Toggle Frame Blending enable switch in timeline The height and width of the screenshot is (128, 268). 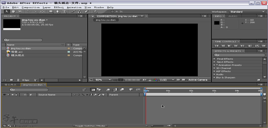click(x=115, y=90)
